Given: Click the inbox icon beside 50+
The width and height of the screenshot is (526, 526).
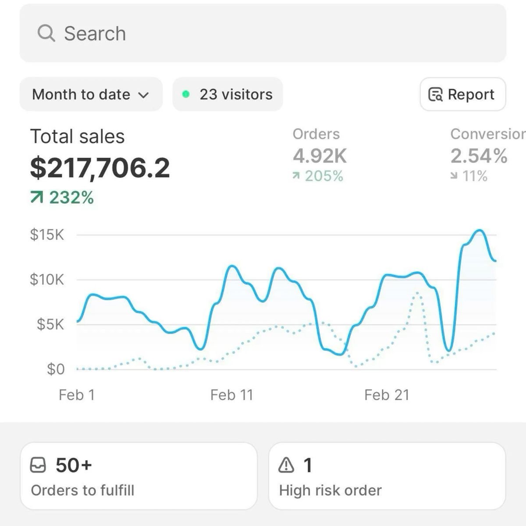Looking at the screenshot, I should point(38,465).
